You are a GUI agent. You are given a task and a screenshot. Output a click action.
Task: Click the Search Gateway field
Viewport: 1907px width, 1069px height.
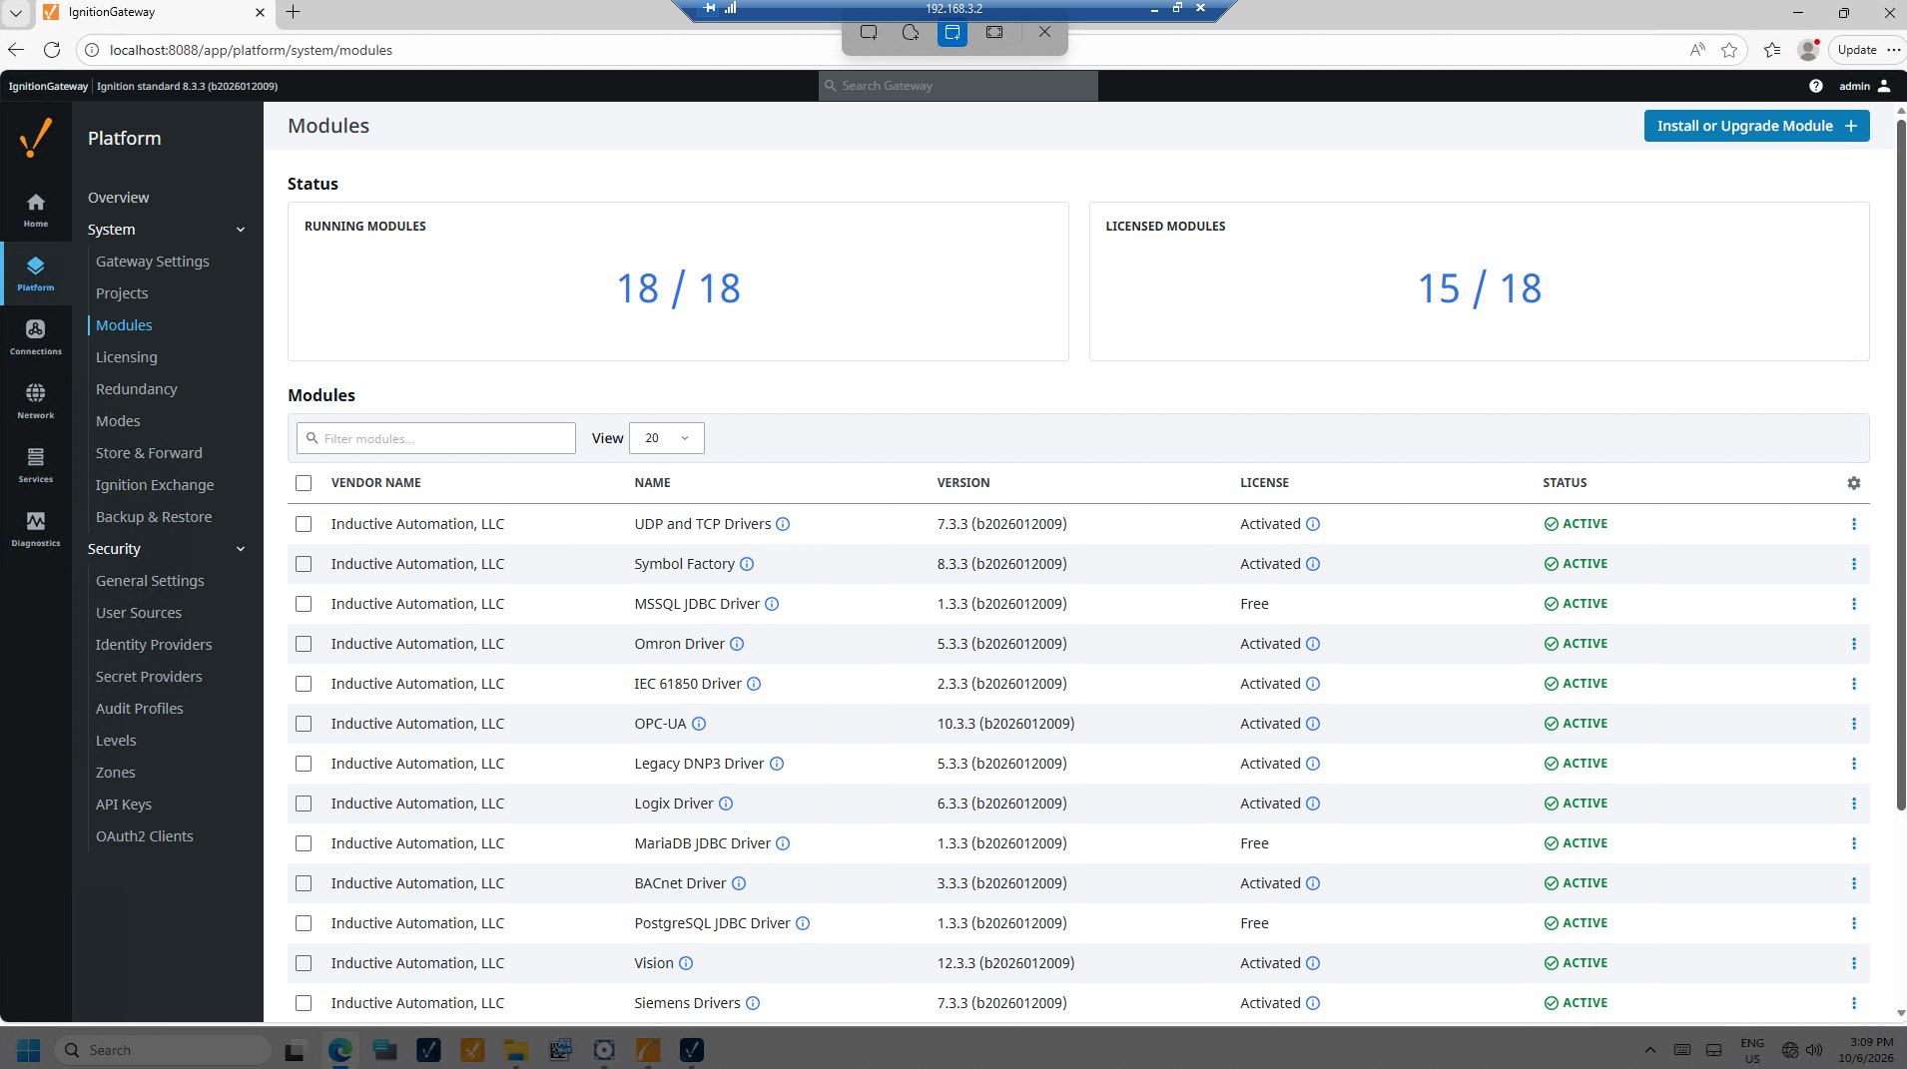[x=958, y=86]
